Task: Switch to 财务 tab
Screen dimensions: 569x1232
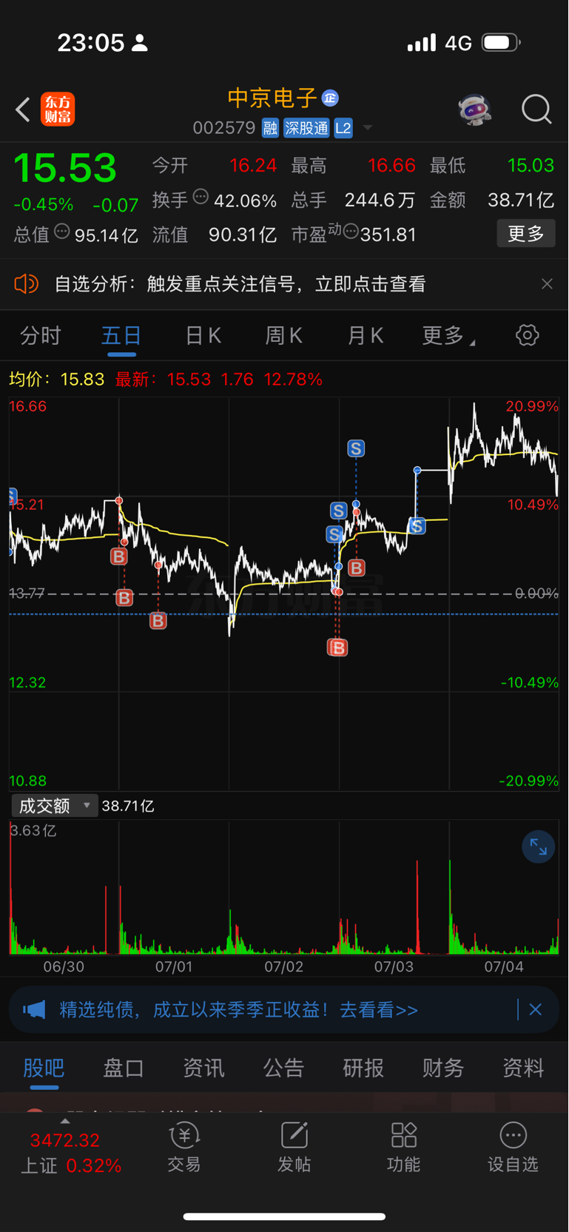Action: [x=443, y=1068]
